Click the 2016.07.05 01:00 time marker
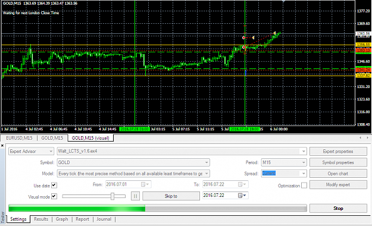The image size is (372, 226). point(135,129)
